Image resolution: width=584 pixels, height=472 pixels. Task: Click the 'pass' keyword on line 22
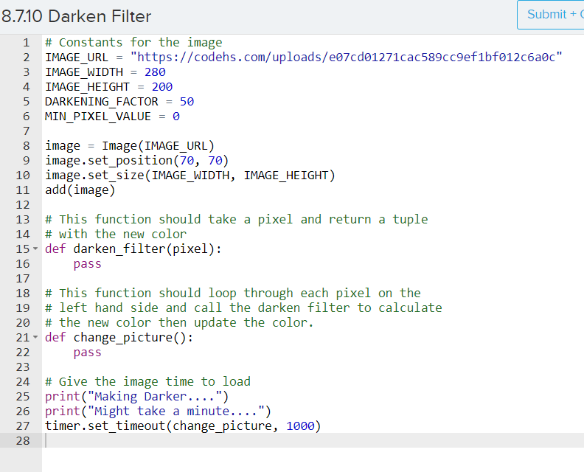[x=87, y=353]
